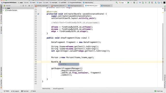Open the AVD Manager icon

point(149,3)
